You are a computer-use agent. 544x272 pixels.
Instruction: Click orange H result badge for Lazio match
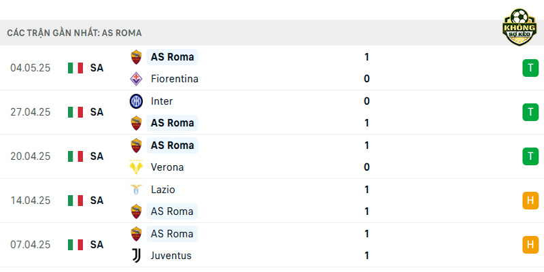(x=530, y=201)
